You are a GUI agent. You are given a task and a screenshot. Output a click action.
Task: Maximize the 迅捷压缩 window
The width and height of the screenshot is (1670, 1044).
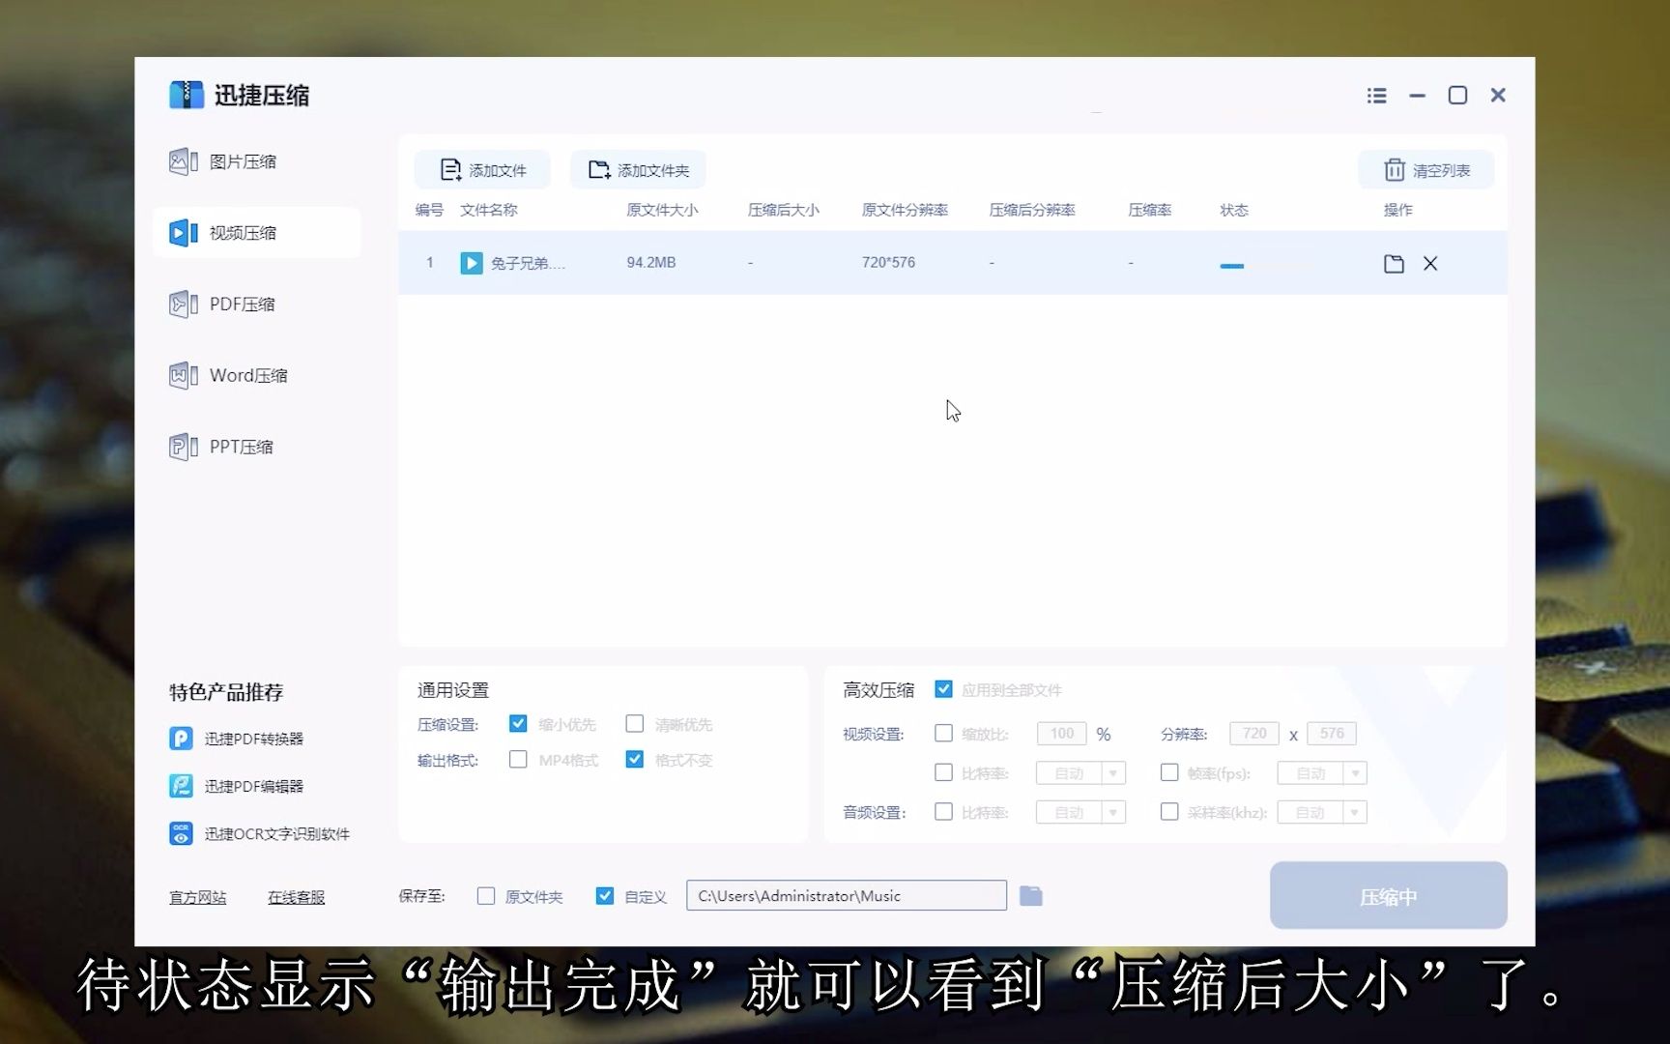(1457, 95)
